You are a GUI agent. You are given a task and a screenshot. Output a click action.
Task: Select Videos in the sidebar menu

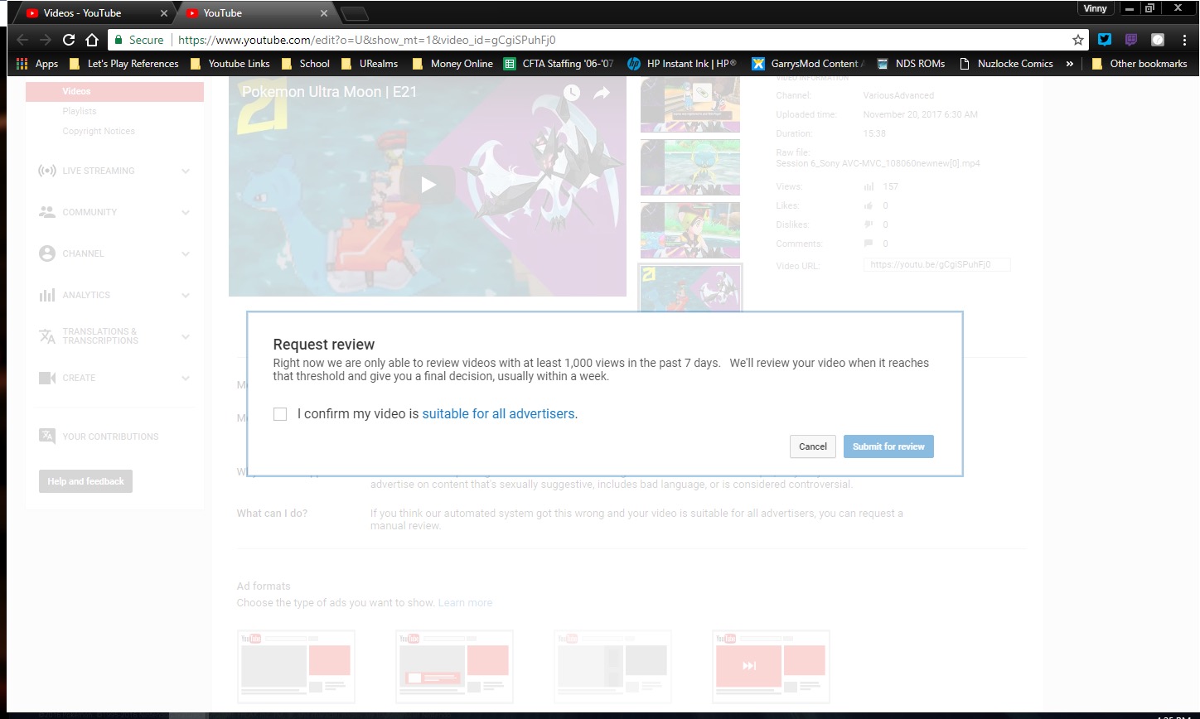pos(114,91)
